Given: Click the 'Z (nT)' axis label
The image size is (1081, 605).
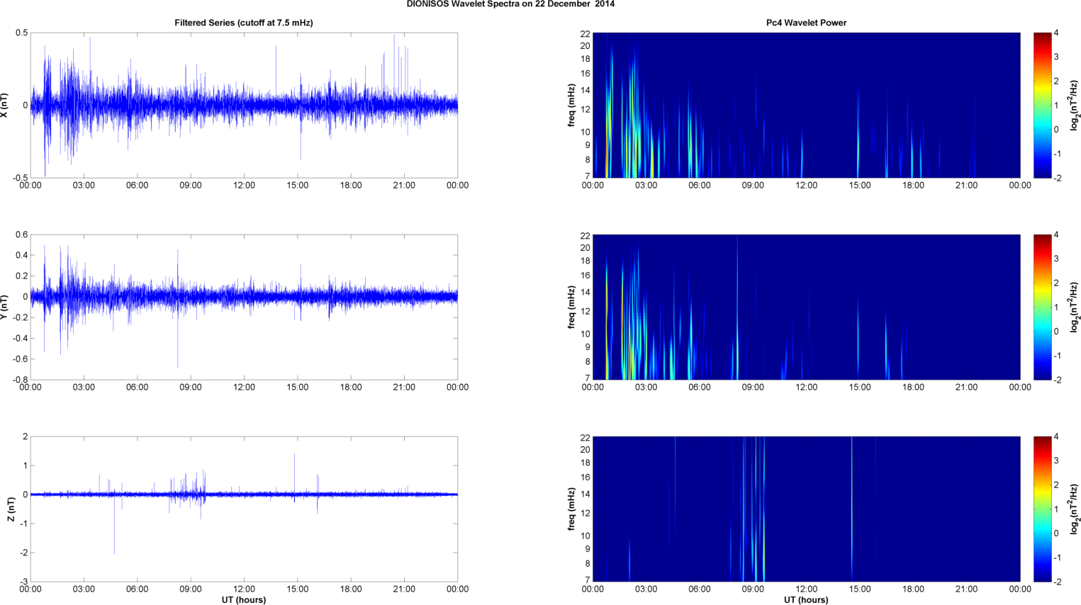Looking at the screenshot, I should pyautogui.click(x=11, y=509).
